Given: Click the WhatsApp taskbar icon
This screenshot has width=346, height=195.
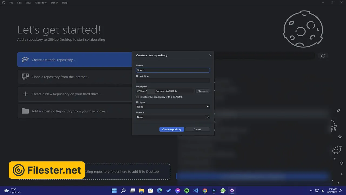Looking at the screenshot, I should pyautogui.click(x=223, y=190).
